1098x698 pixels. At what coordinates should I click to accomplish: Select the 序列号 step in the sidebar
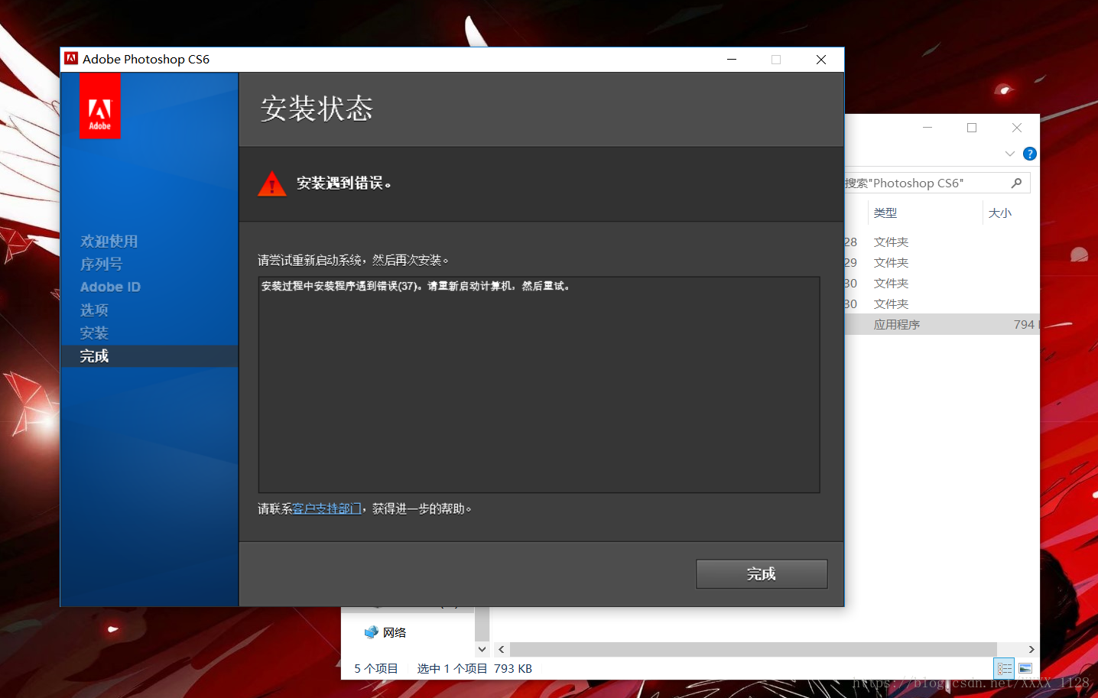[101, 265]
